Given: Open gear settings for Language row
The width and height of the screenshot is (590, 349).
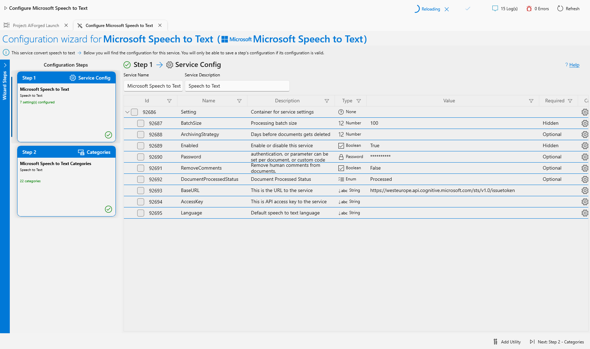Looking at the screenshot, I should pos(585,213).
